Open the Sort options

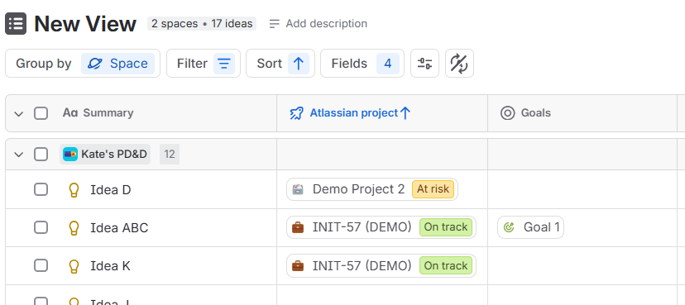pos(280,64)
